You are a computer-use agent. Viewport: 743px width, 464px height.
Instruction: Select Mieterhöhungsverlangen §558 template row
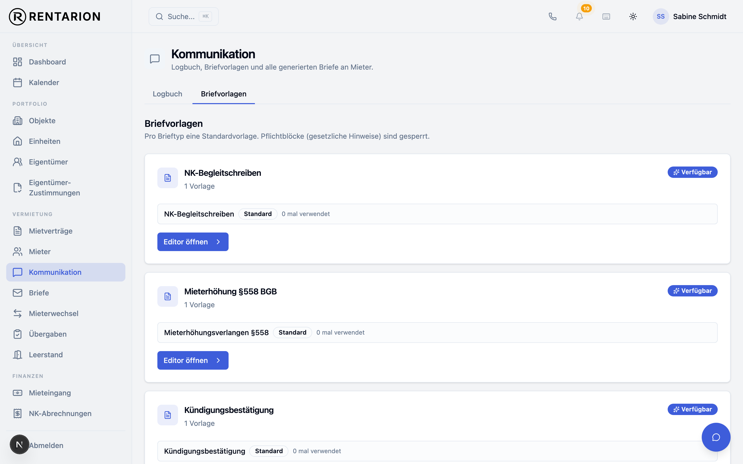coord(437,332)
